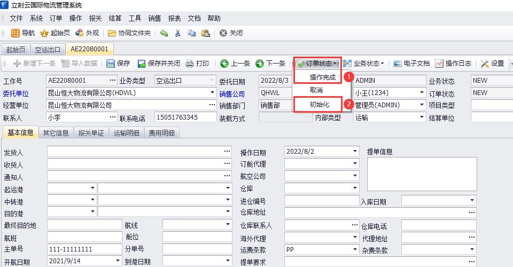Click the scissors cut icon
This screenshot has height=267, width=513.
[177, 33]
